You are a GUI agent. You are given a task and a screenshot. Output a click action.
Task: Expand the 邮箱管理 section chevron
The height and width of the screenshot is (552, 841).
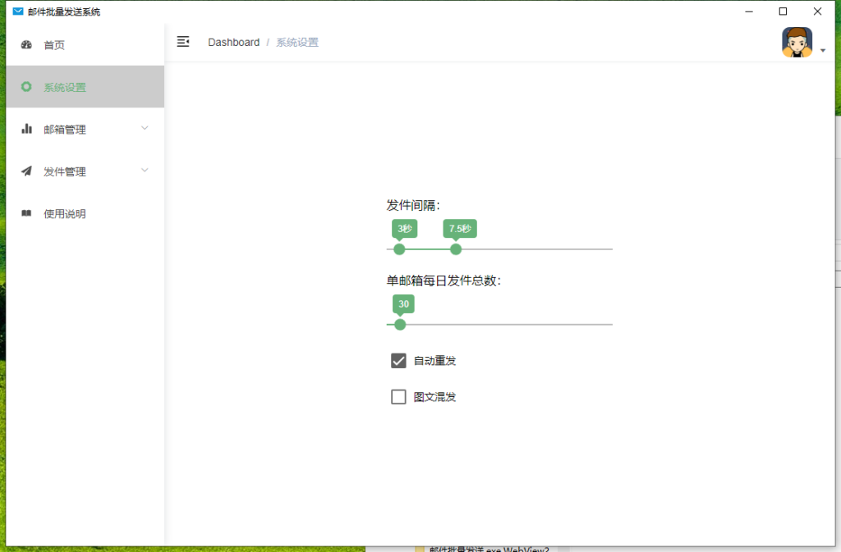click(x=145, y=129)
